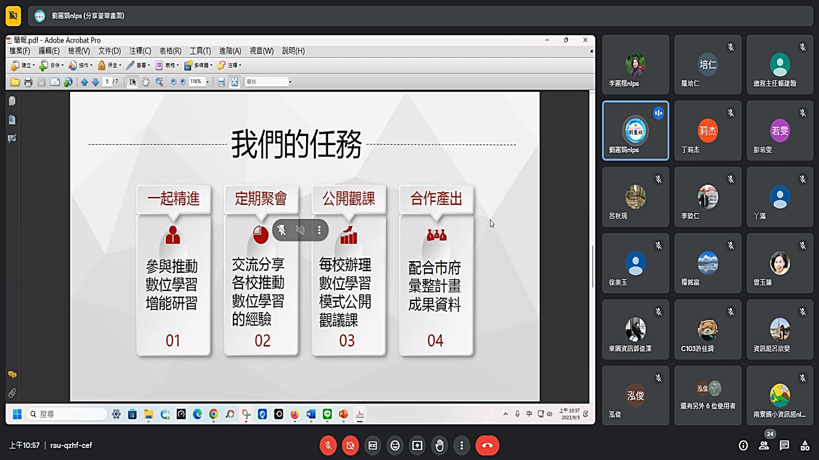Leave the call with the red hang-up button
The width and height of the screenshot is (819, 460).
click(x=487, y=446)
